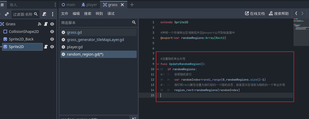The height and width of the screenshot is (119, 309).
Task: Select the Sprite2D node
Action: click(x=22, y=47)
